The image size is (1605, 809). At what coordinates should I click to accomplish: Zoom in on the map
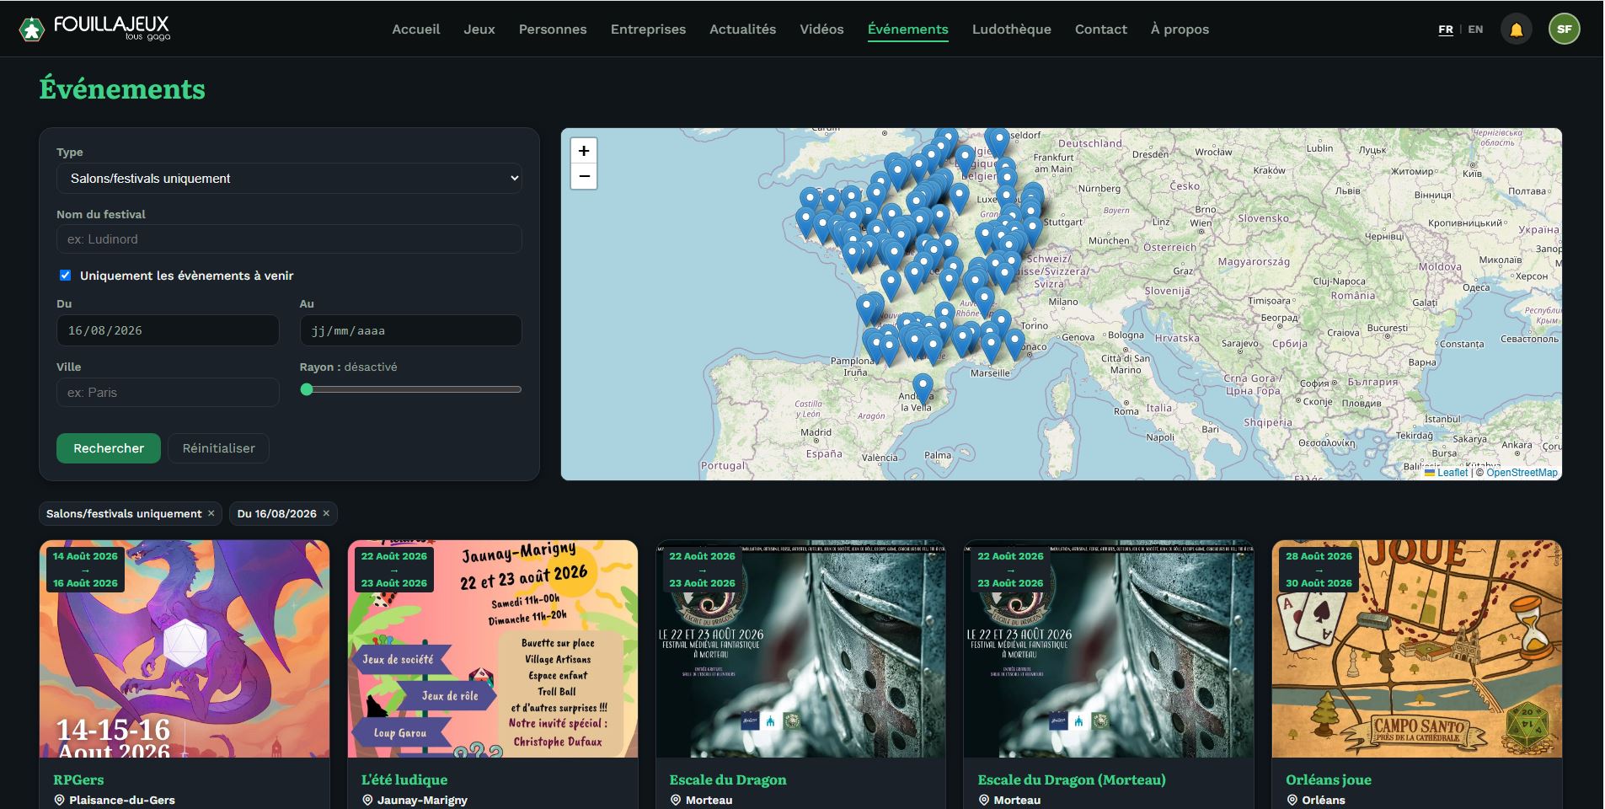[584, 151]
